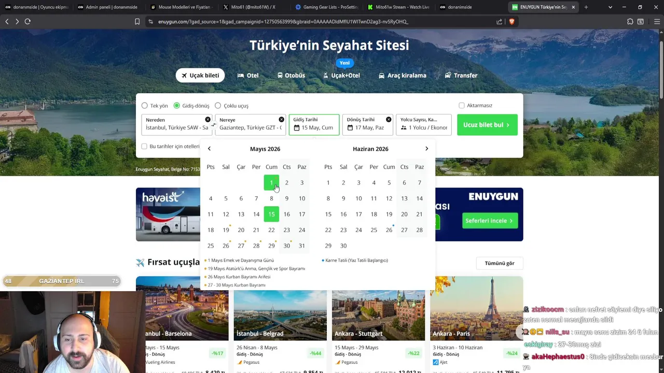Click '19 Mayıs Atatürk'ü Anma' holiday text
The width and height of the screenshot is (664, 373).
coord(256,268)
